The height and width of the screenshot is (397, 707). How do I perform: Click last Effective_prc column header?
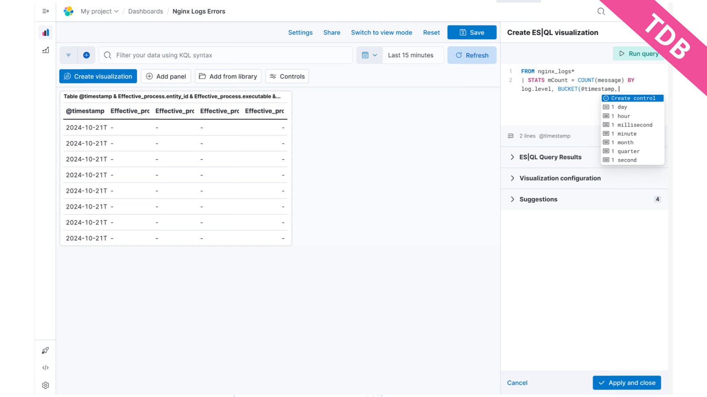pos(265,111)
